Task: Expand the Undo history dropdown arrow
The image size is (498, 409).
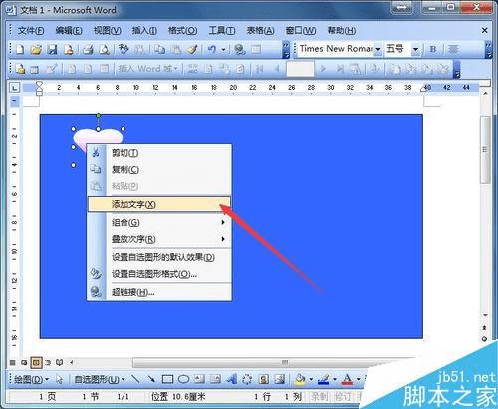Action: click(224, 50)
